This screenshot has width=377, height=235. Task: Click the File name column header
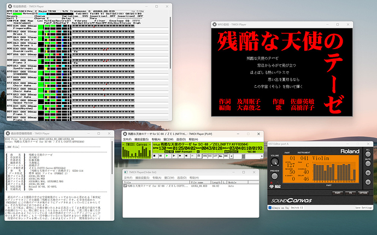(x=201, y=183)
